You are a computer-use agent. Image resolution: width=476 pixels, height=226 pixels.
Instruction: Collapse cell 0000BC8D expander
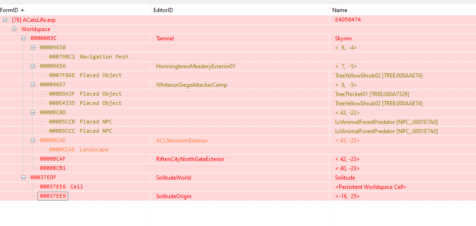(33, 112)
